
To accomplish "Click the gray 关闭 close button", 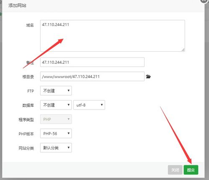I will click(175, 170).
